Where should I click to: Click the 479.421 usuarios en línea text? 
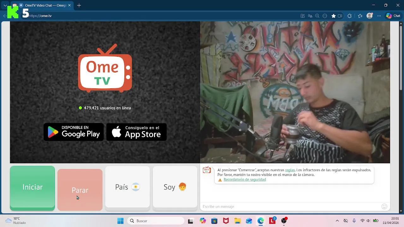point(107,108)
